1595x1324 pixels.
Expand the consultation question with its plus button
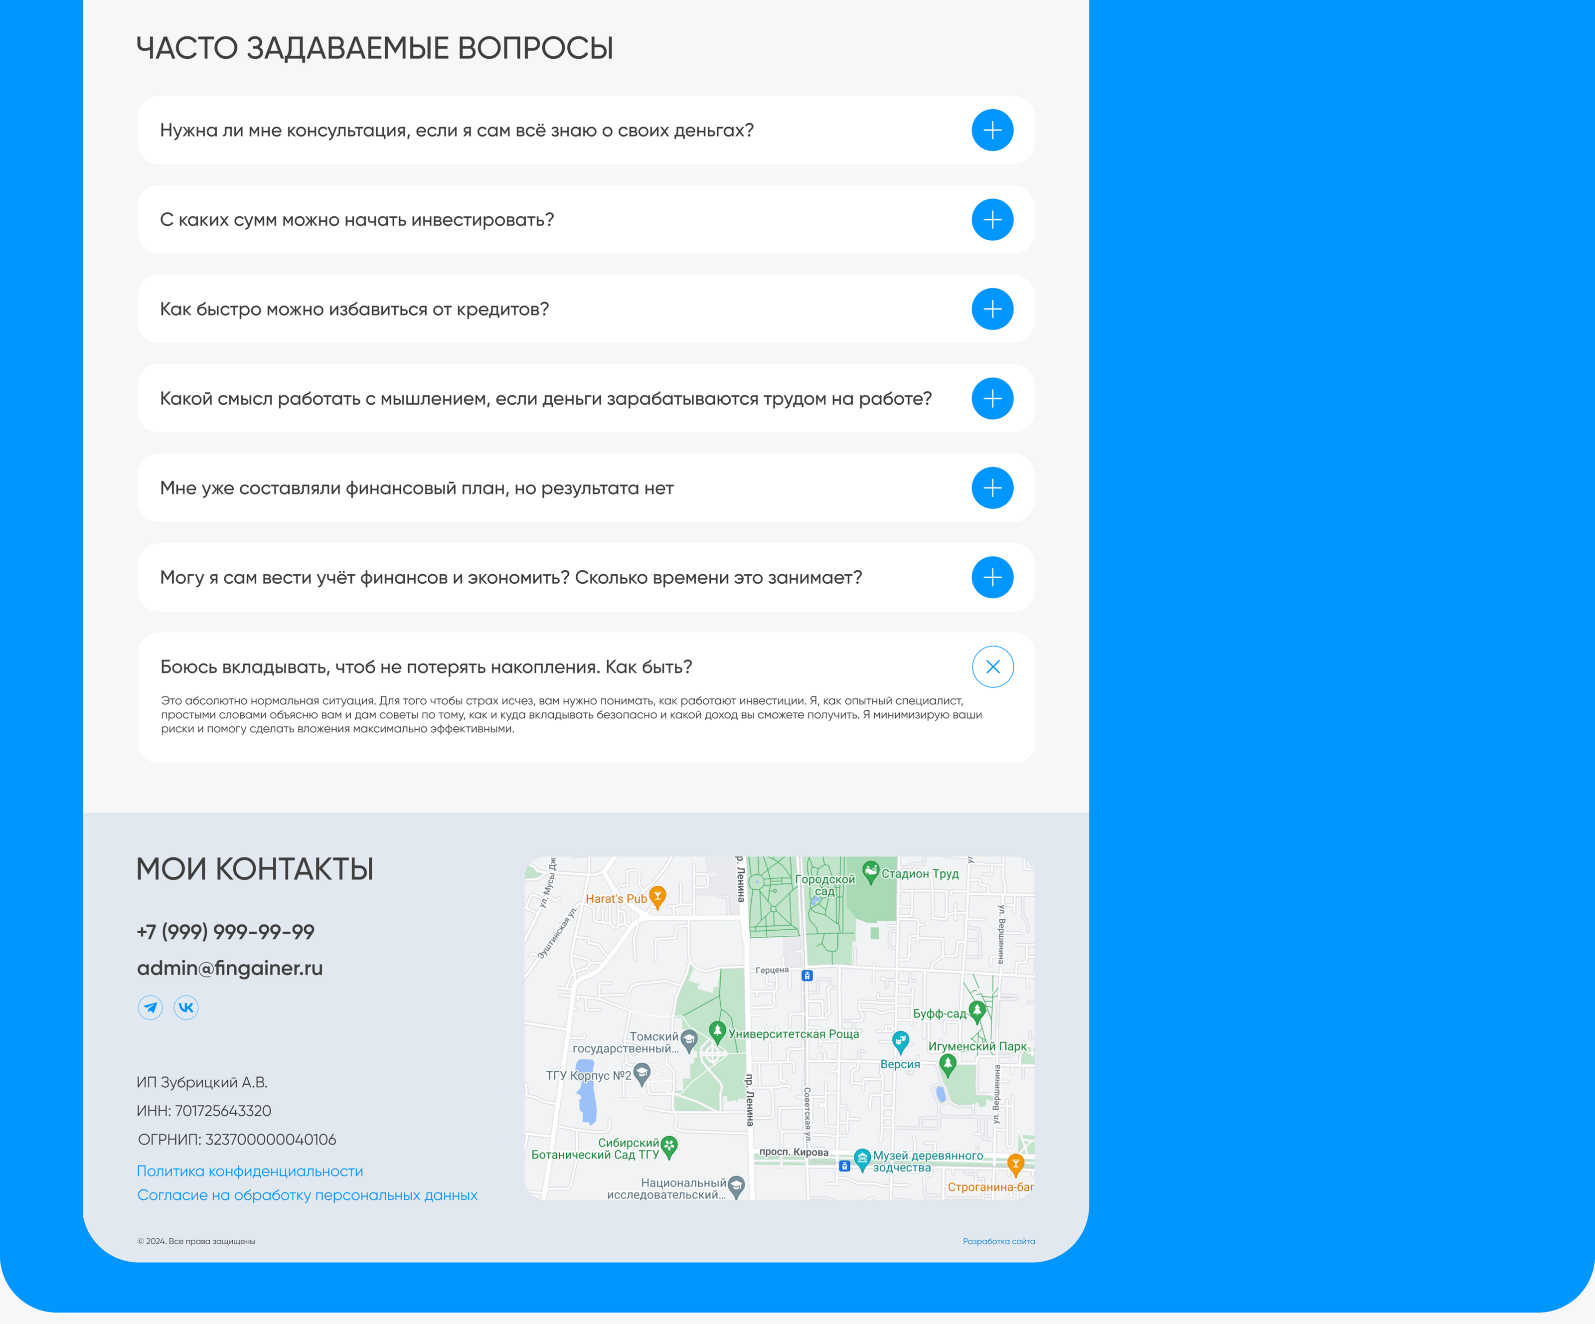click(x=992, y=130)
